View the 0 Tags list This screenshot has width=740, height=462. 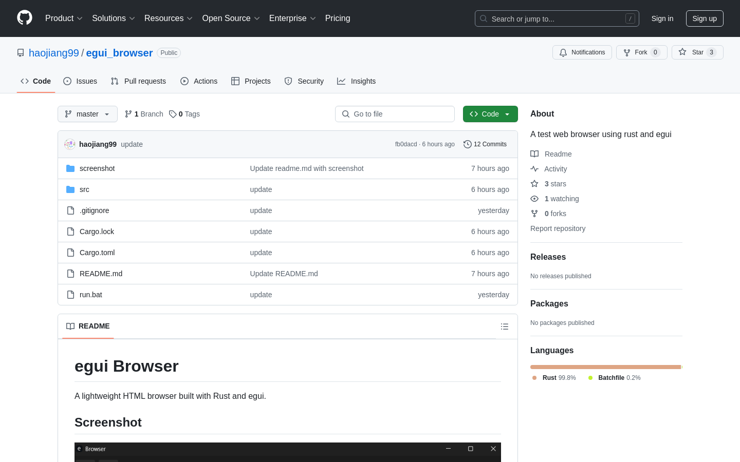pyautogui.click(x=184, y=114)
